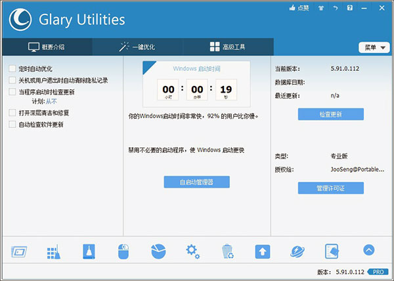The width and height of the screenshot is (394, 281).
Task: Check the 打开深层清洁和修复 option
Action: (x=13, y=113)
